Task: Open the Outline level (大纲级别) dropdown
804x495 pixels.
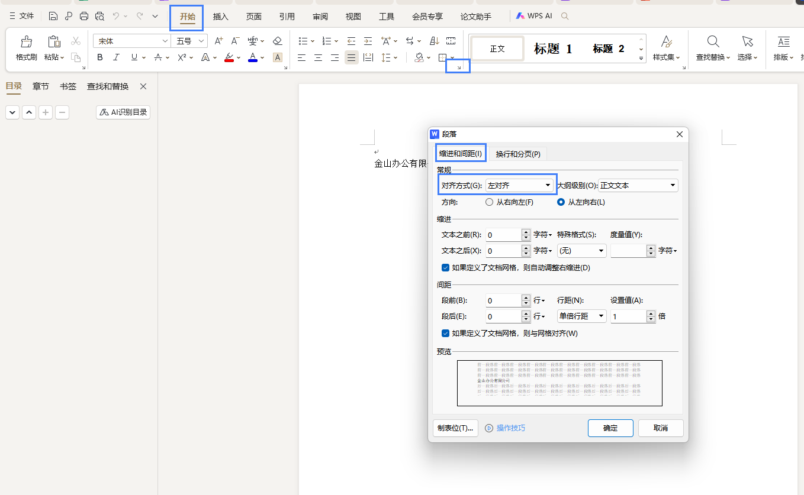Action: (x=638, y=185)
